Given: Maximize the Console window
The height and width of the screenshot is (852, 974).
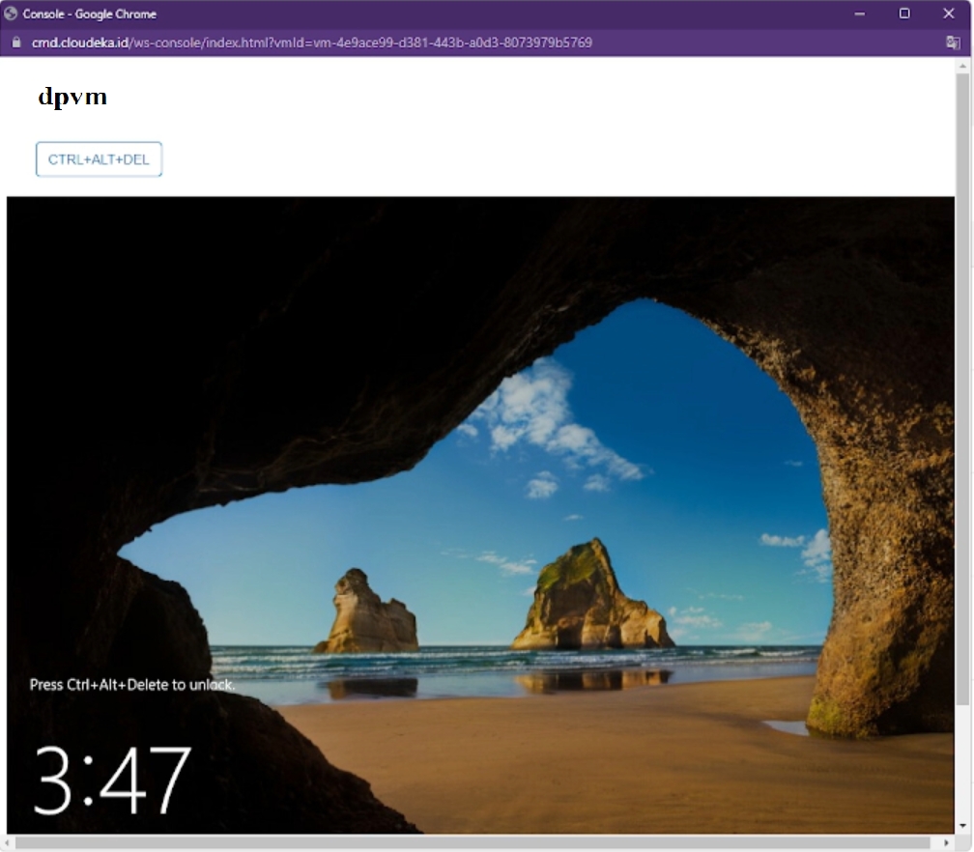Looking at the screenshot, I should pyautogui.click(x=904, y=14).
